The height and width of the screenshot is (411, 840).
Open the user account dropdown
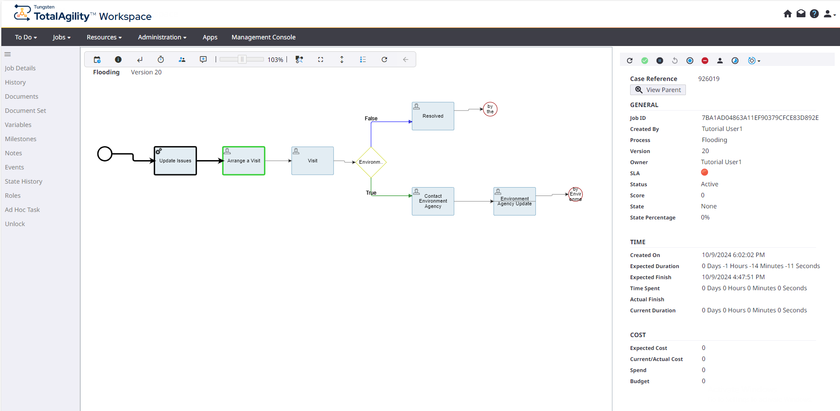[x=829, y=14]
